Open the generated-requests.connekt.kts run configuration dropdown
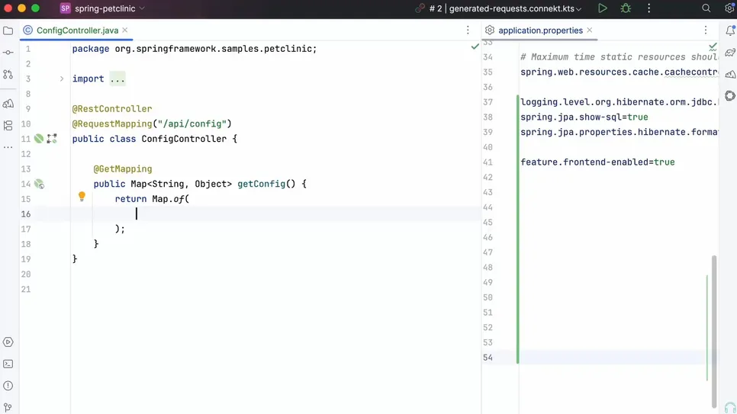 (x=515, y=9)
